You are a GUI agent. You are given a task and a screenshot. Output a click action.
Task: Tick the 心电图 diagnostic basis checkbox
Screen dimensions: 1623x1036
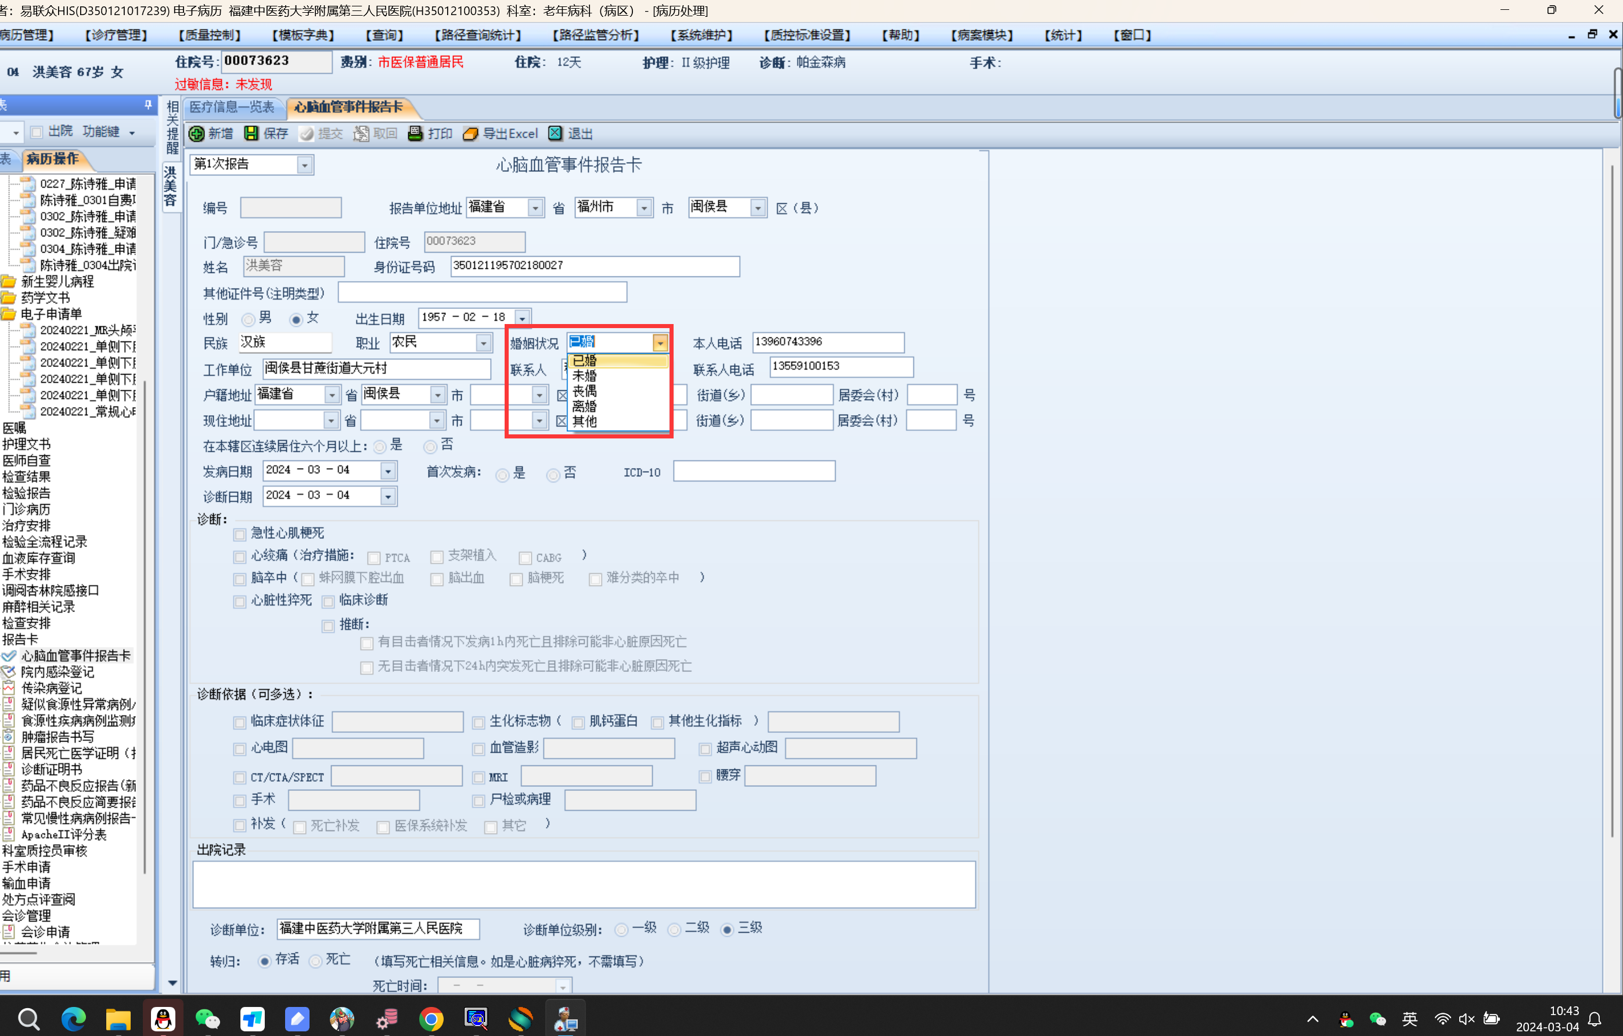[x=239, y=749]
